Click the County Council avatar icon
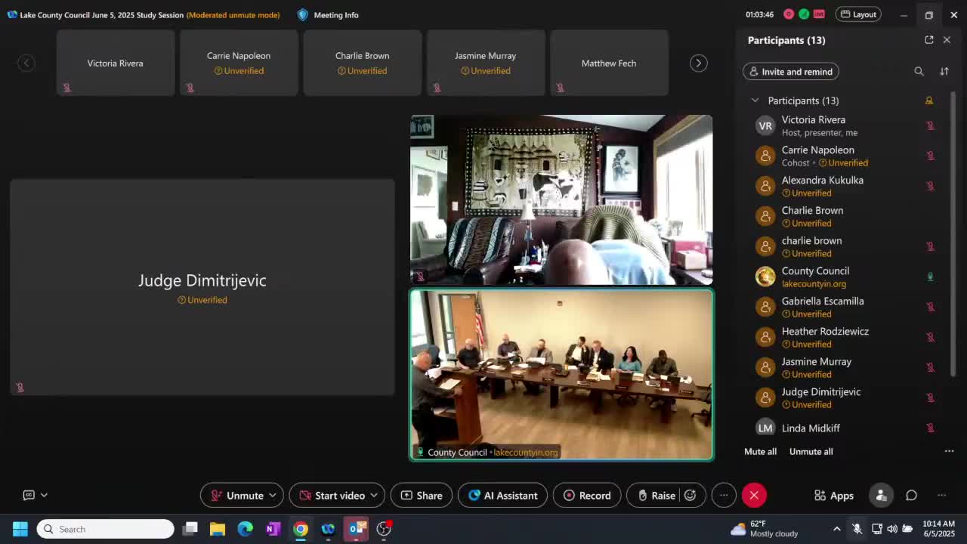Viewport: 967px width, 544px height. [765, 277]
